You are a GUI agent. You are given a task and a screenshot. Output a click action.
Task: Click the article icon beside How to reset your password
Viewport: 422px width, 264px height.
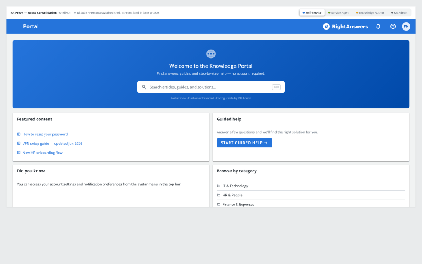point(19,134)
